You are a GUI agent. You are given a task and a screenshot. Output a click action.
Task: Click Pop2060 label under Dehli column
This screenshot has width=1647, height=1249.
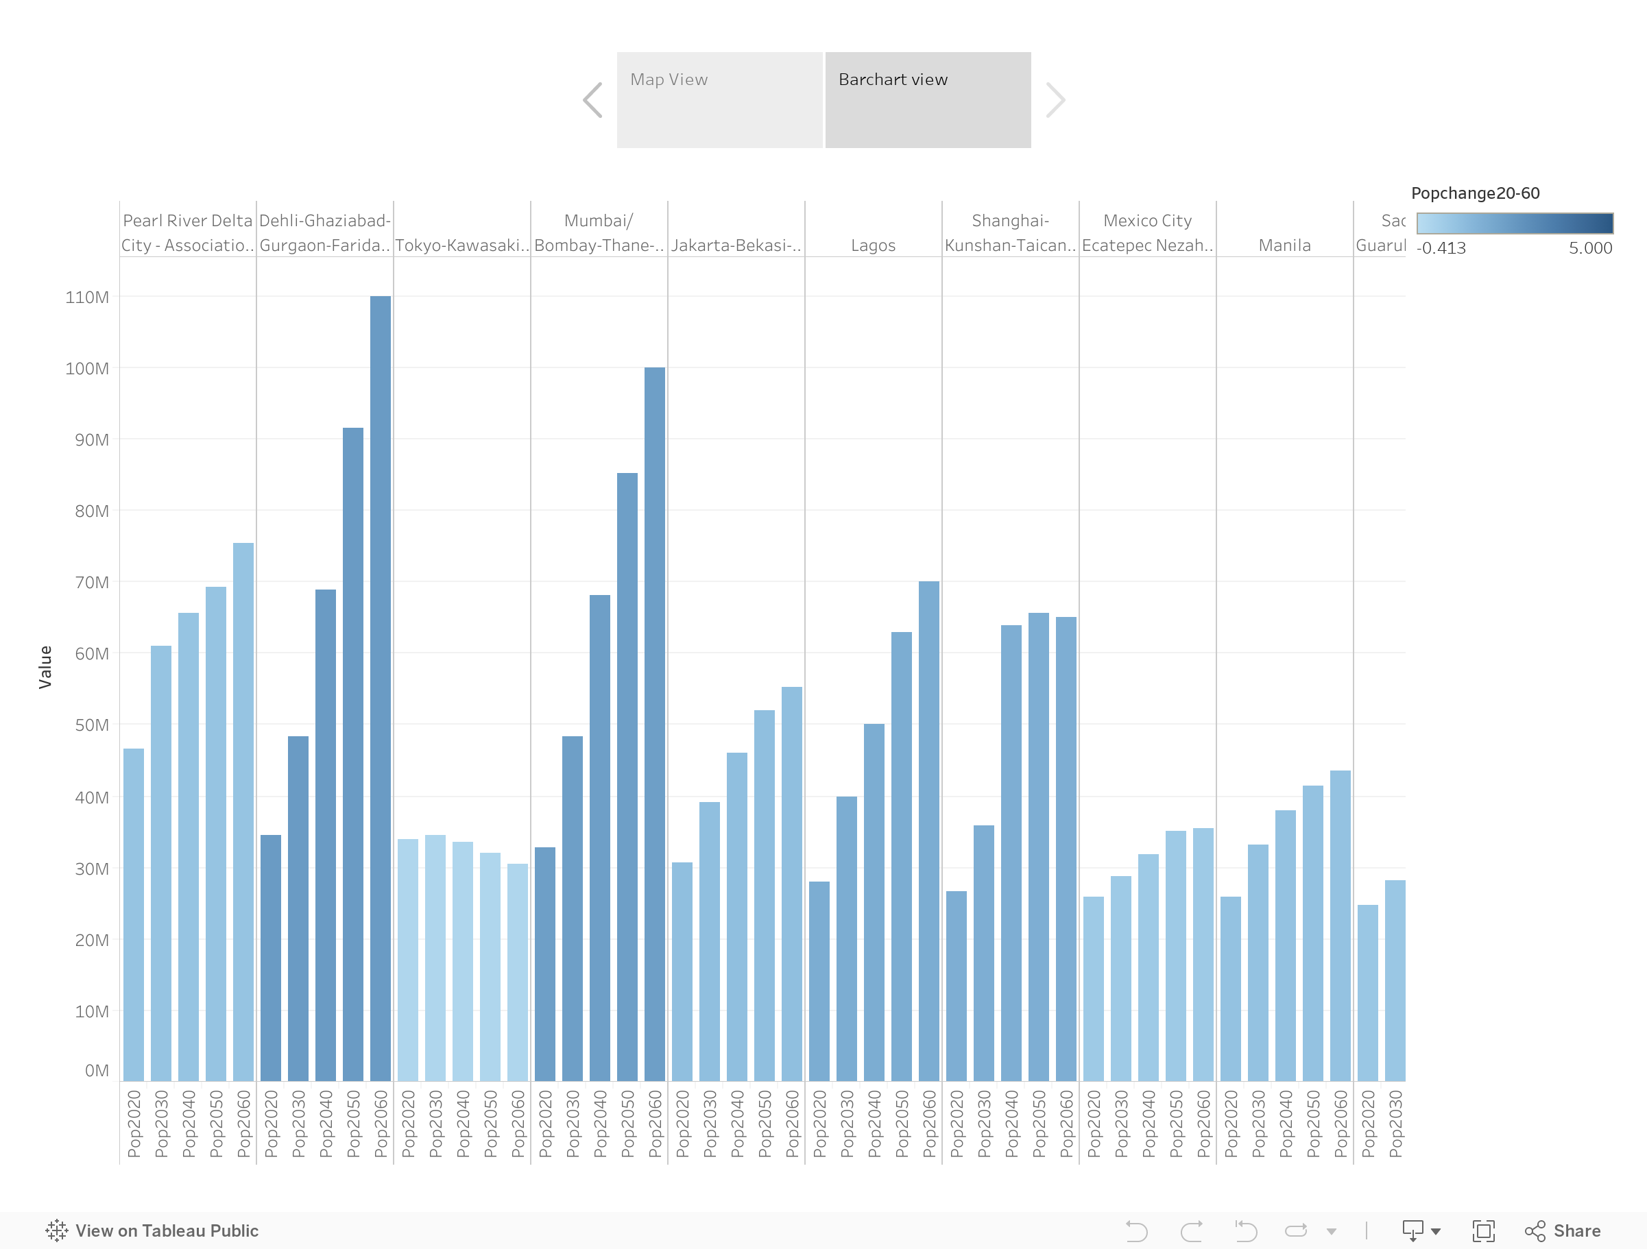tap(381, 1124)
